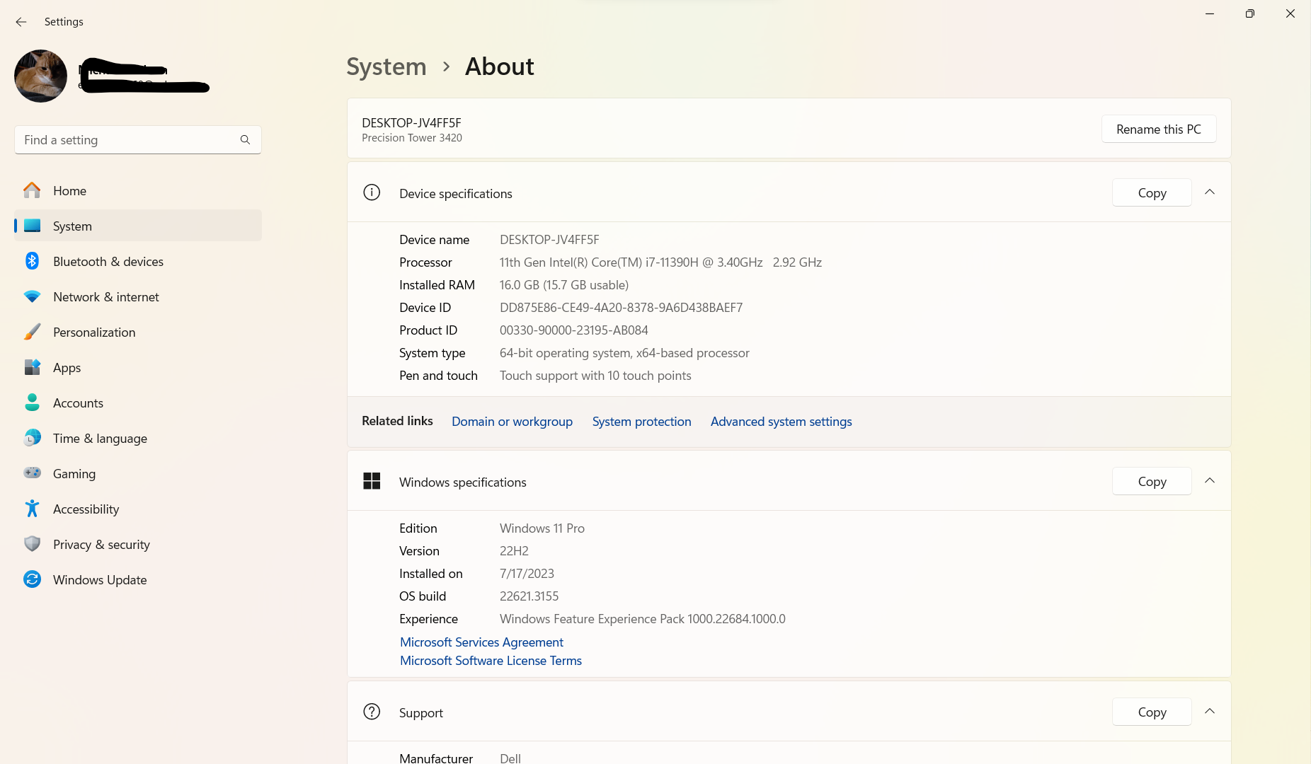Click the Rename this PC button
The height and width of the screenshot is (764, 1311).
pyautogui.click(x=1158, y=129)
